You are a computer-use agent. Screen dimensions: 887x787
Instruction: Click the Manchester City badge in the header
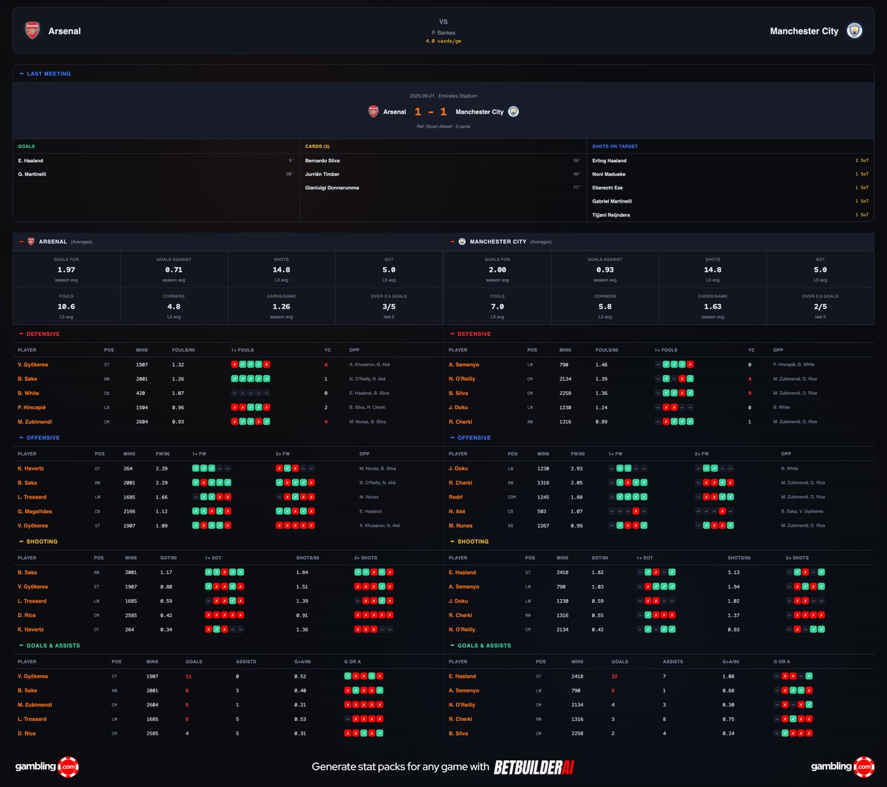(854, 31)
